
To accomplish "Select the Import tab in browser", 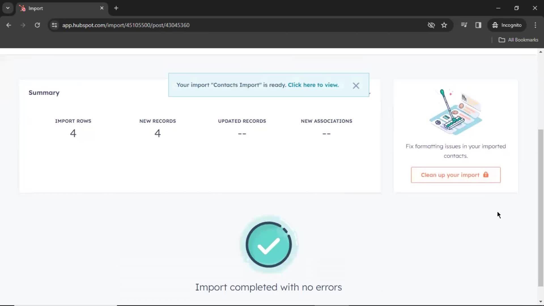I will click(60, 8).
